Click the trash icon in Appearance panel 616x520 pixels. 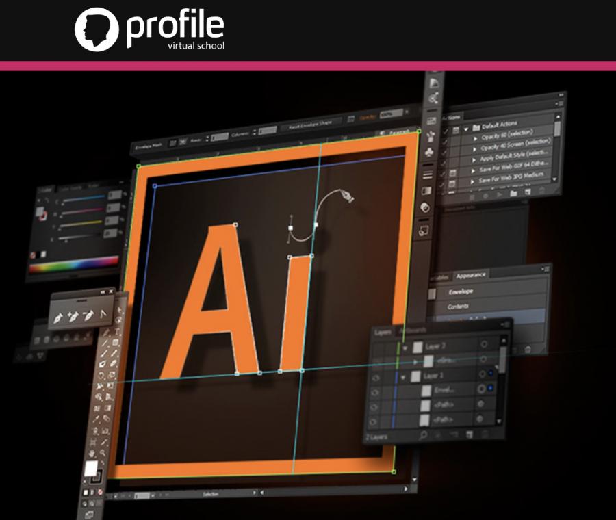click(527, 350)
